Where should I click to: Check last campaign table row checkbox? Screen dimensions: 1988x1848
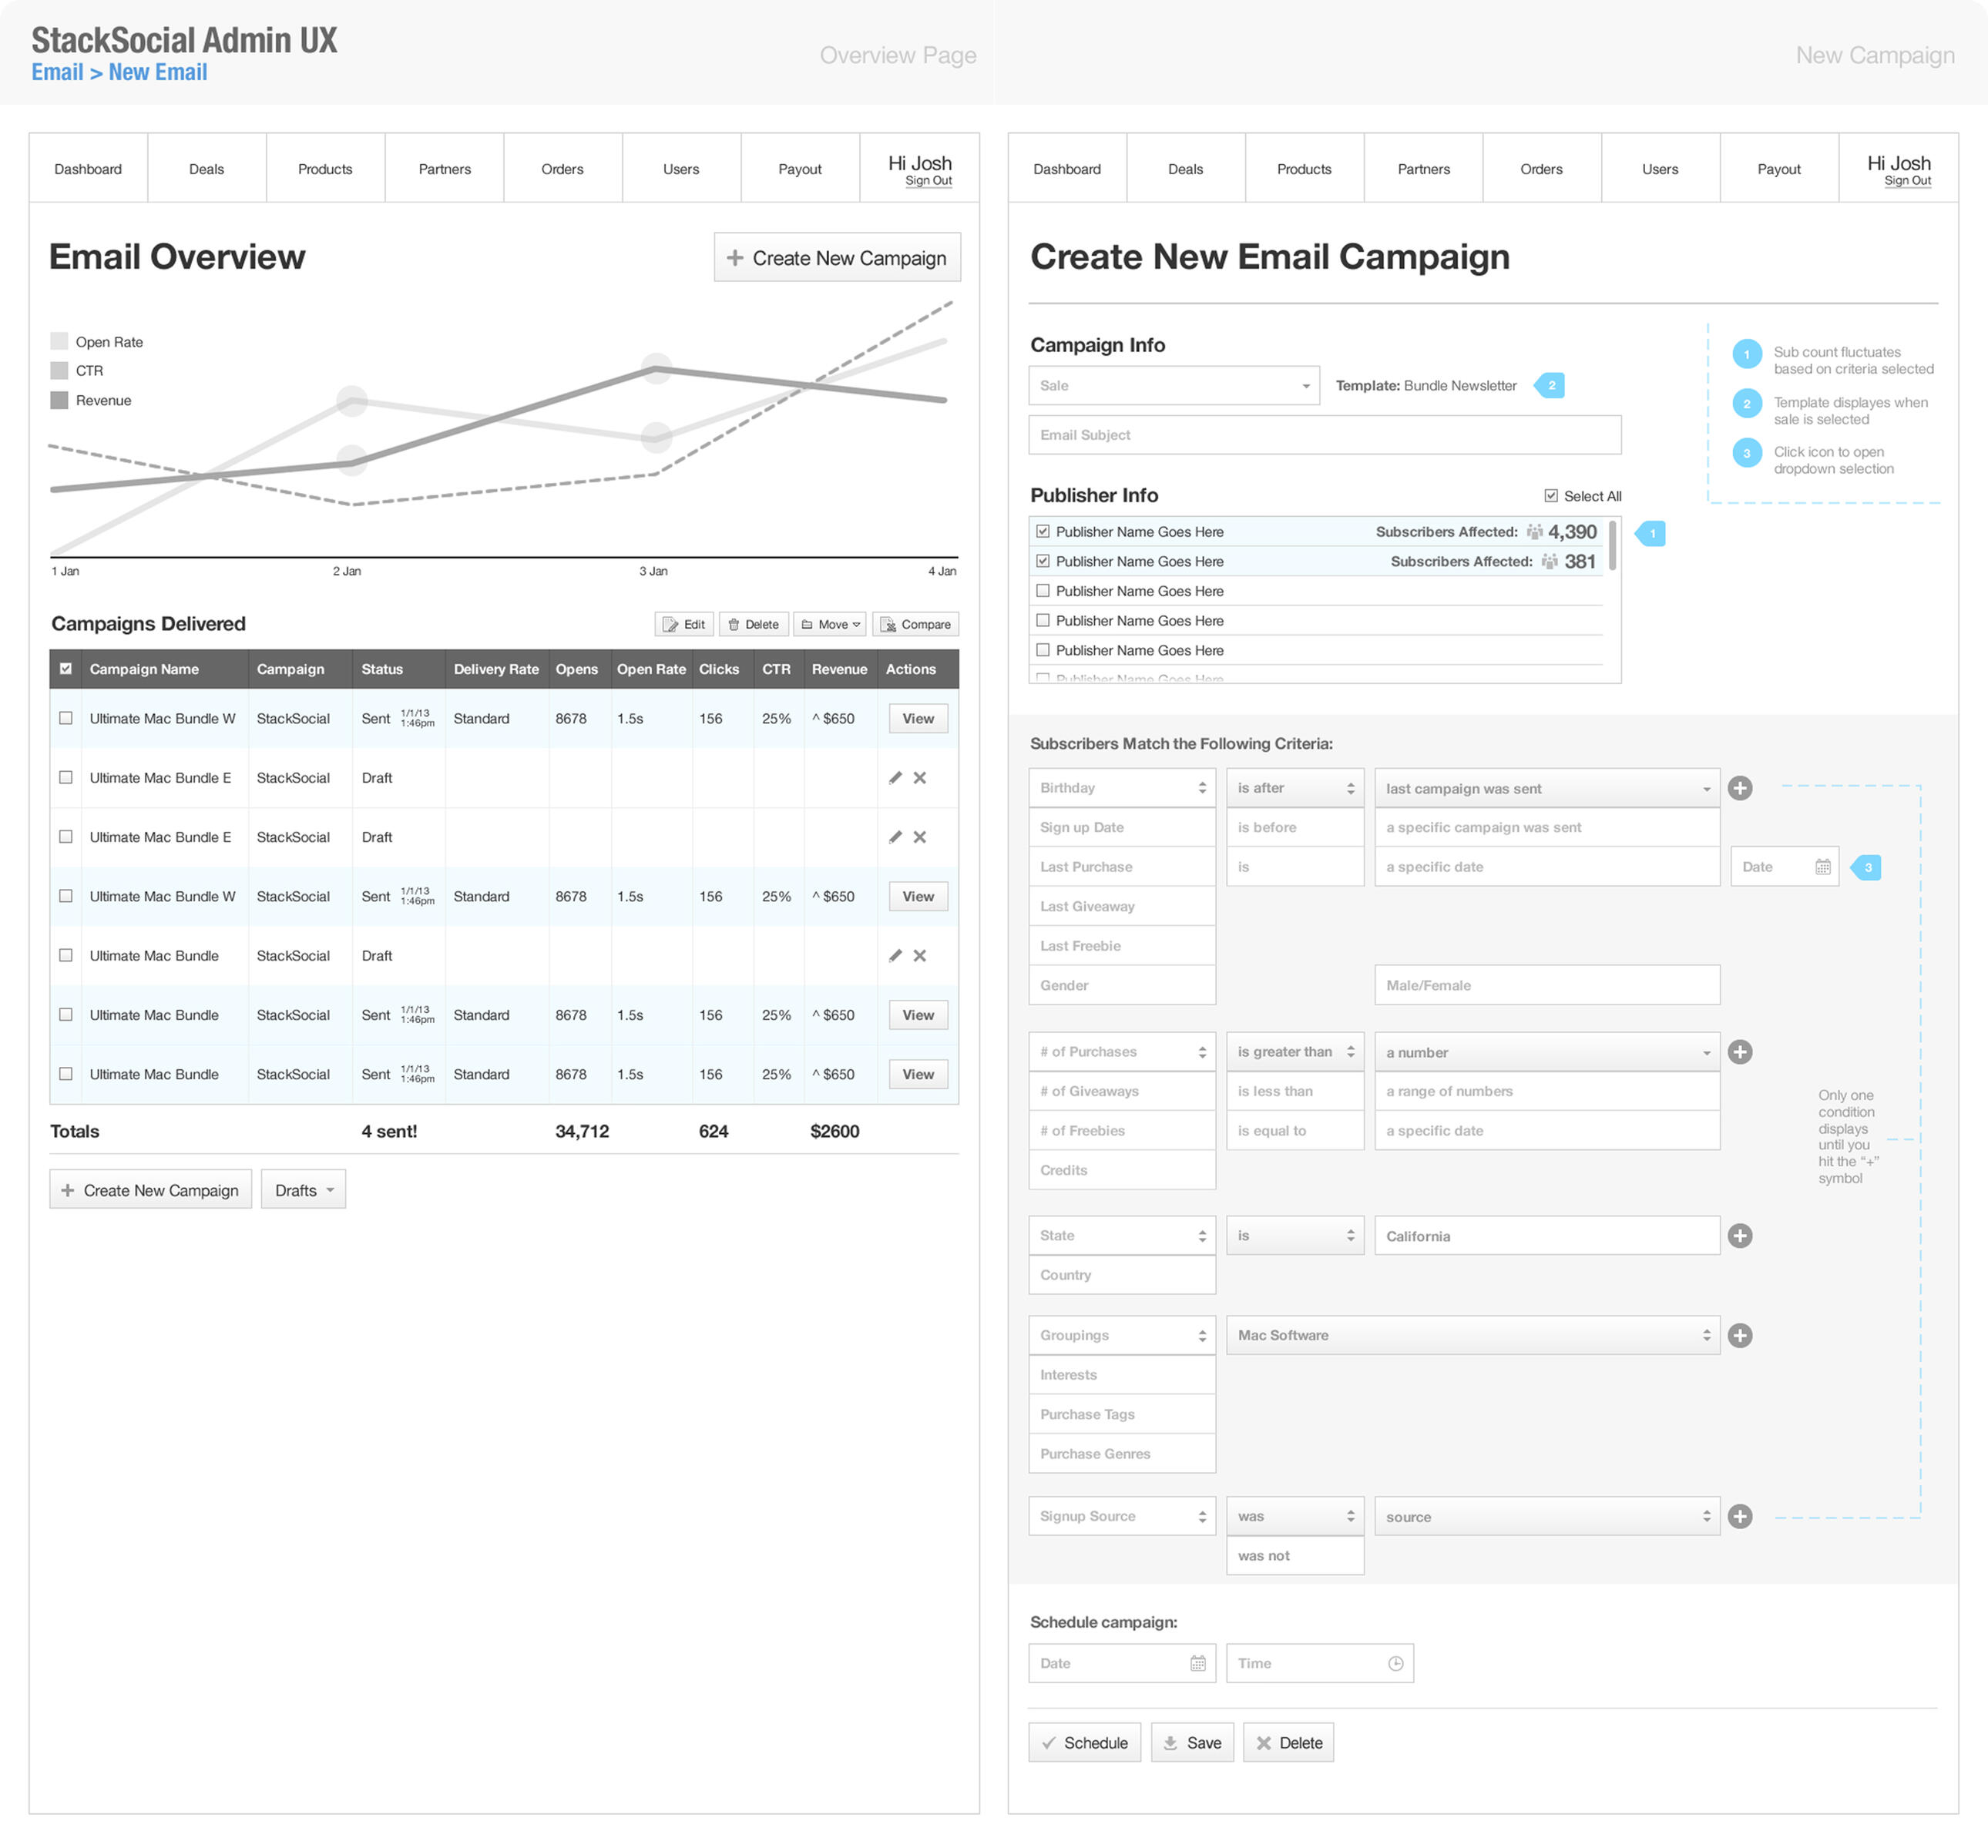(x=66, y=1073)
